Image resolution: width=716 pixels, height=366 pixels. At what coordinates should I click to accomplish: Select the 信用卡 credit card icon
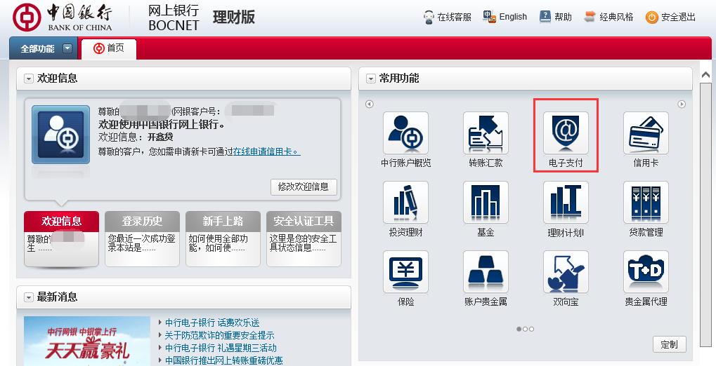click(x=646, y=133)
